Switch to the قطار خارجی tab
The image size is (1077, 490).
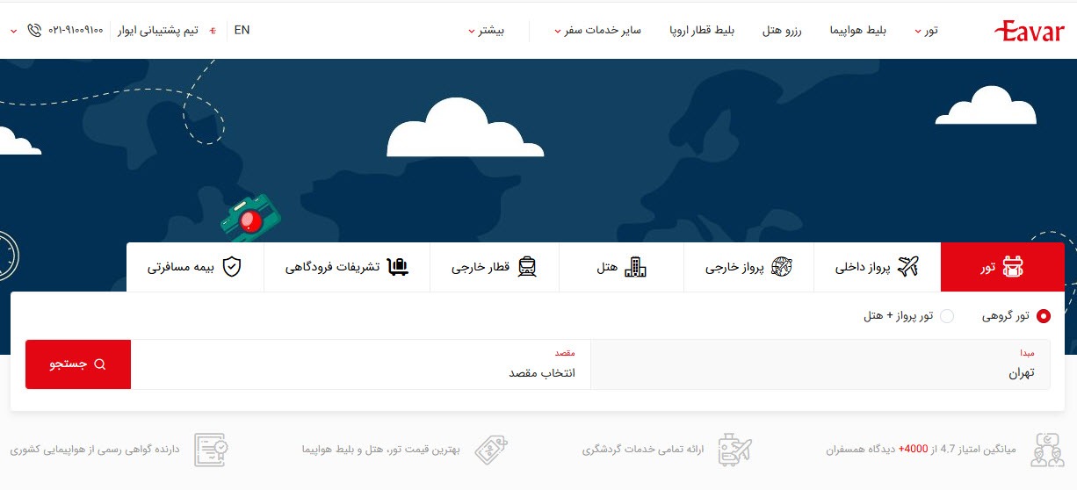495,267
